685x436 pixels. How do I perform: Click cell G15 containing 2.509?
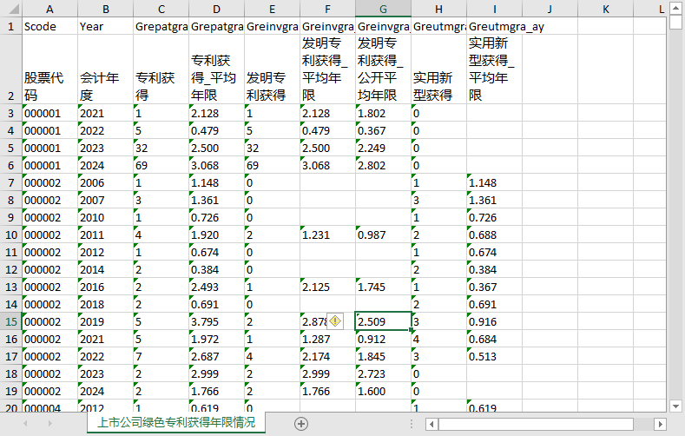[383, 321]
